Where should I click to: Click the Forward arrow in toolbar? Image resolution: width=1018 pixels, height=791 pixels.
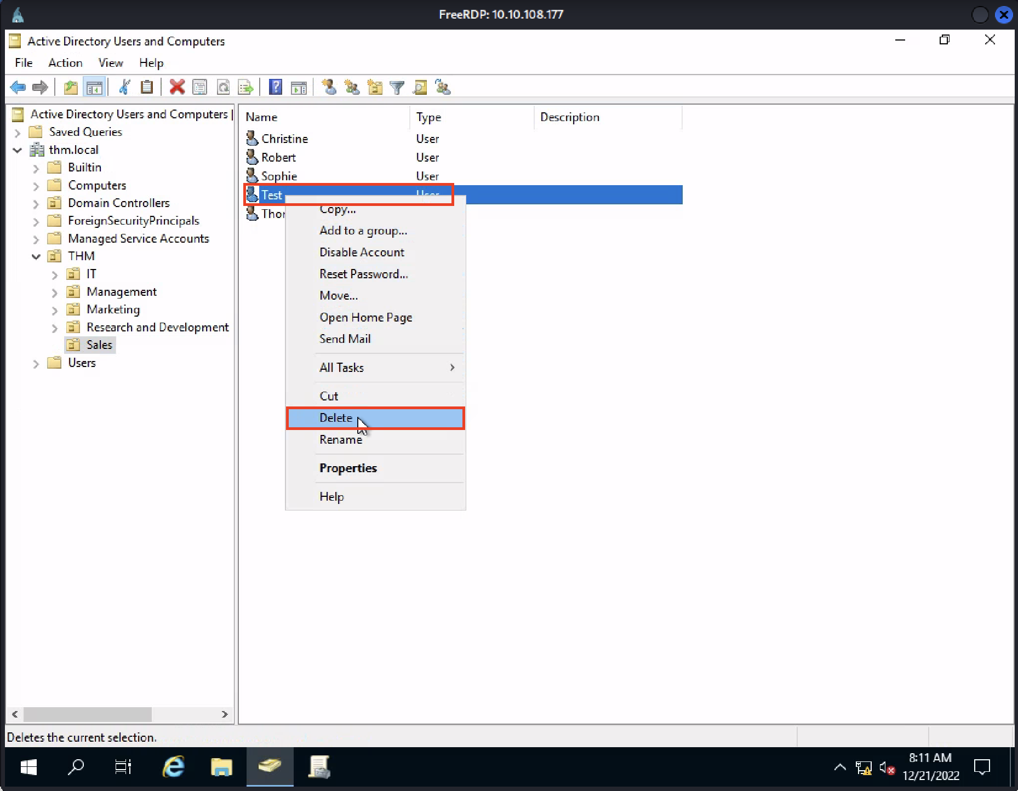(x=40, y=87)
